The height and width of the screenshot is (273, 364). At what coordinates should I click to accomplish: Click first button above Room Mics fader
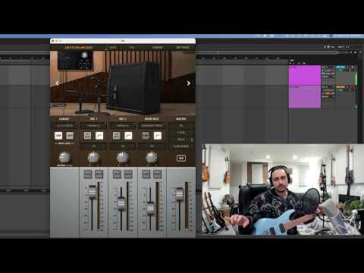(x=146, y=174)
